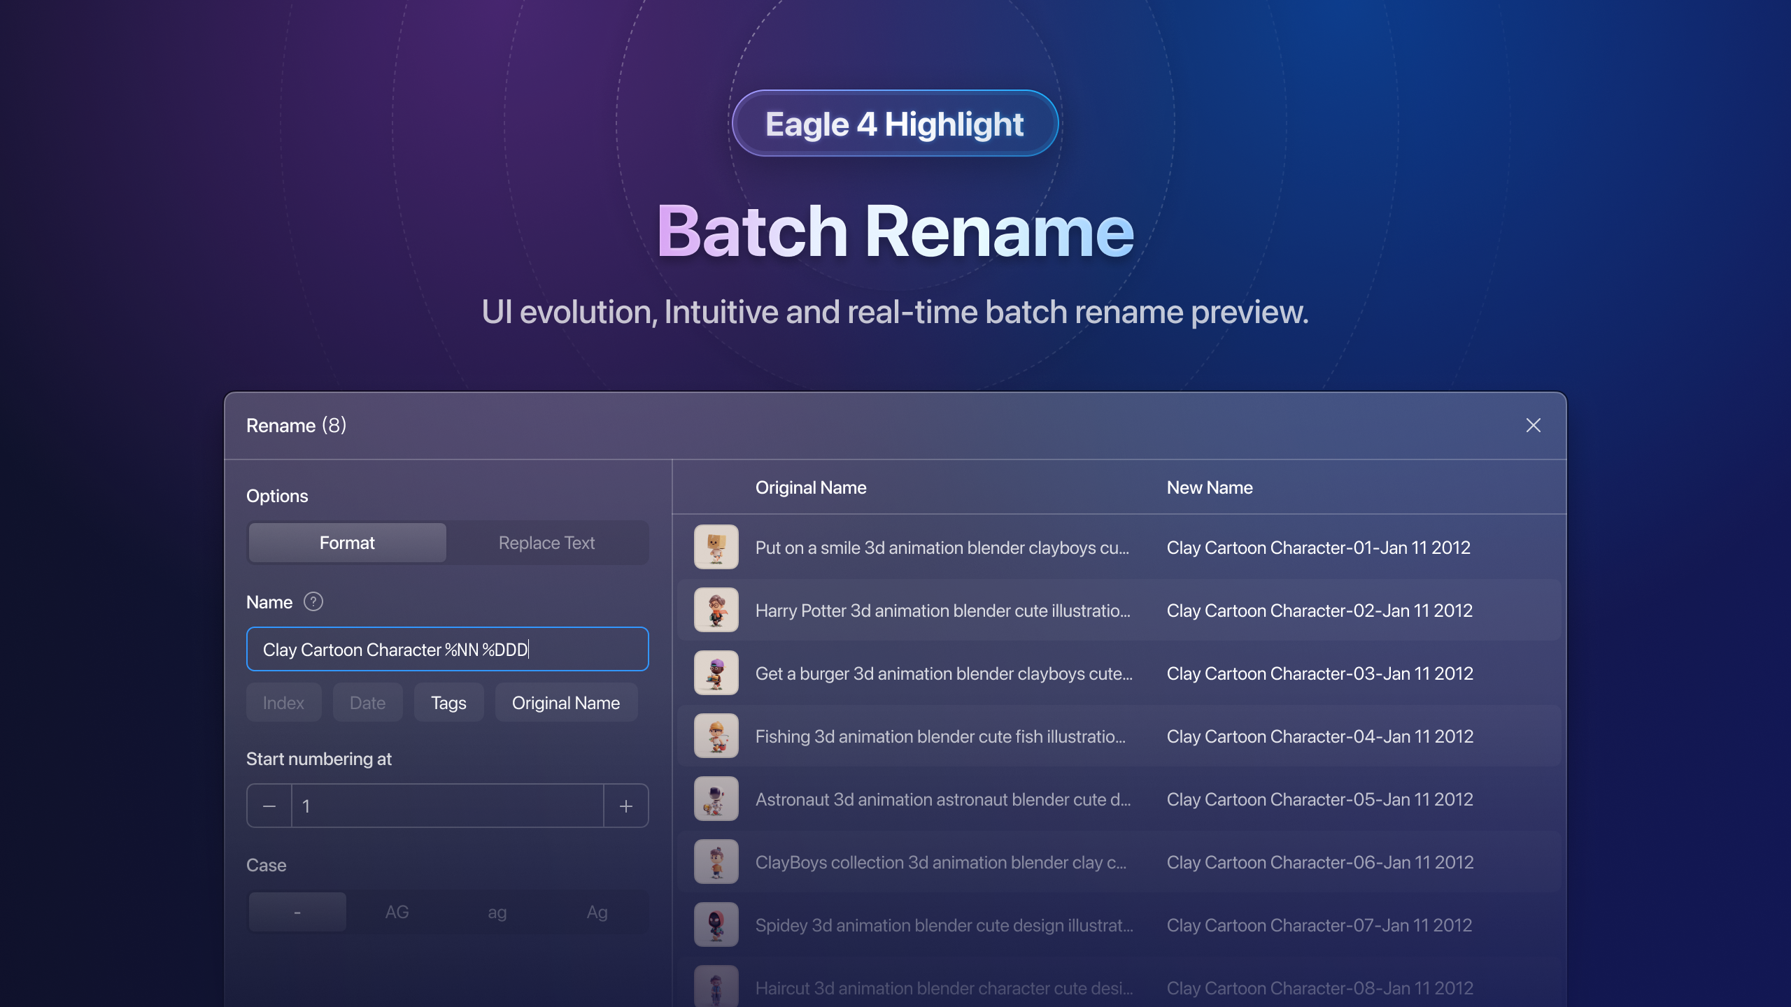Click the help icon beside Name label
The width and height of the screenshot is (1791, 1007).
click(x=313, y=601)
